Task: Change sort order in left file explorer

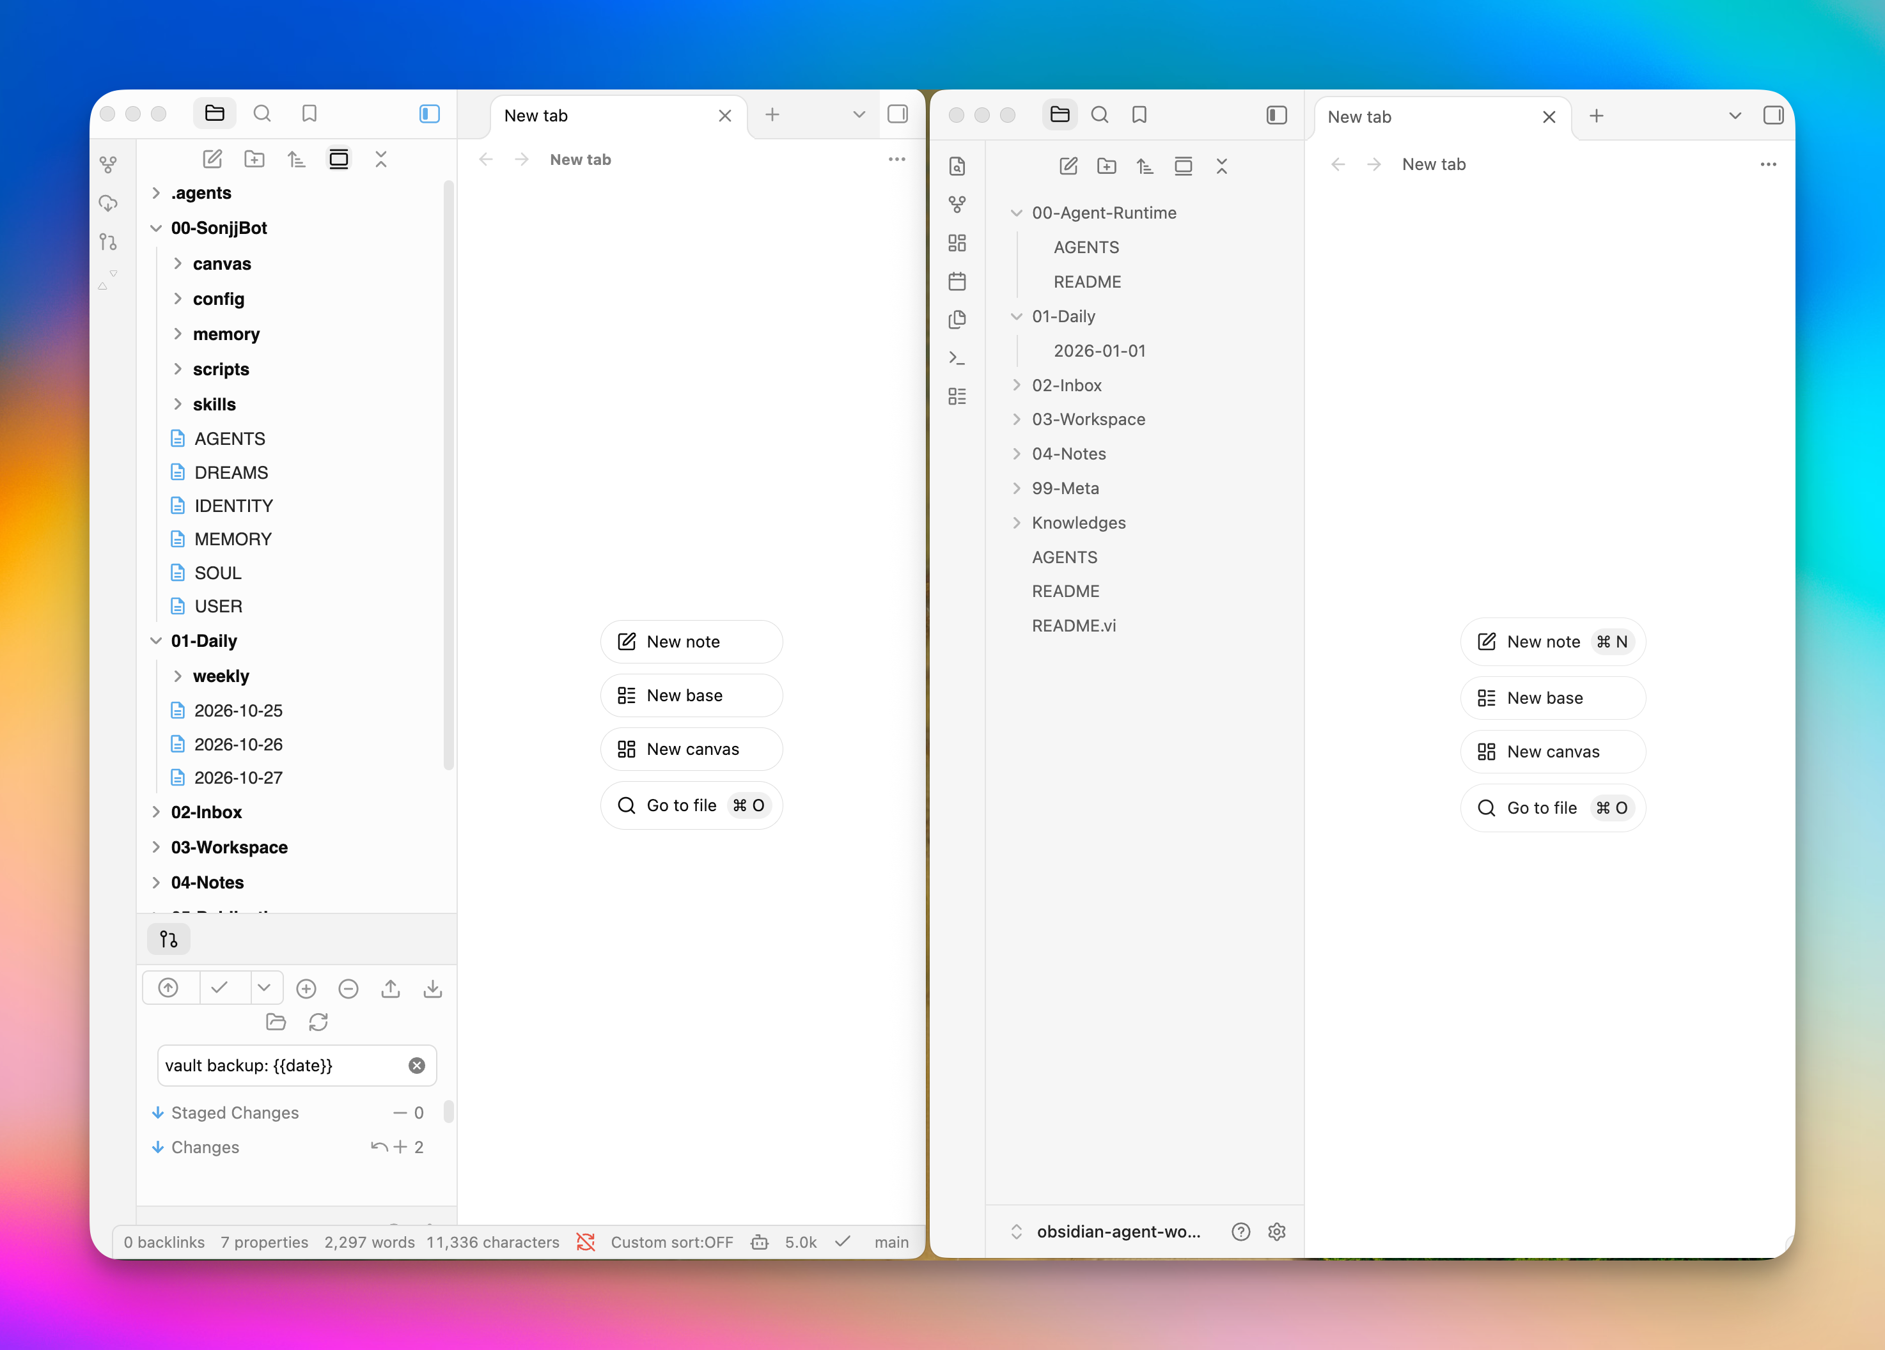Action: pos(297,159)
